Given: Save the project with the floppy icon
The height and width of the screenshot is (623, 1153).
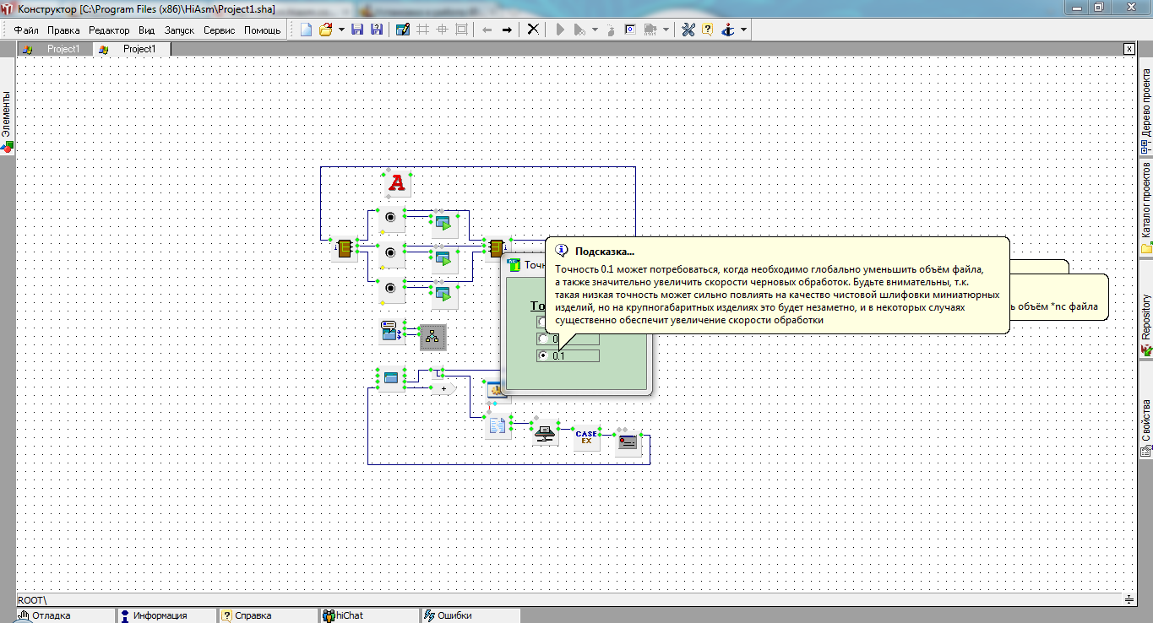Looking at the screenshot, I should pyautogui.click(x=357, y=30).
